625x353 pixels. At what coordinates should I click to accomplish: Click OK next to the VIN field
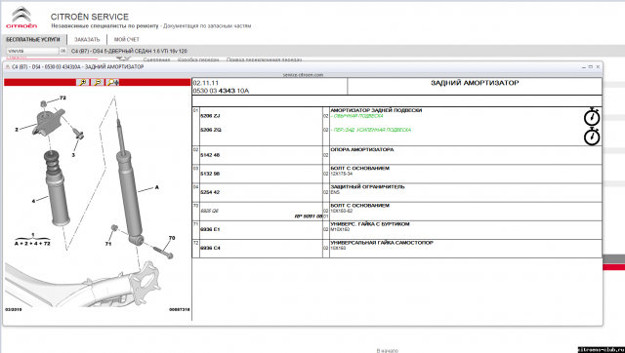62,51
